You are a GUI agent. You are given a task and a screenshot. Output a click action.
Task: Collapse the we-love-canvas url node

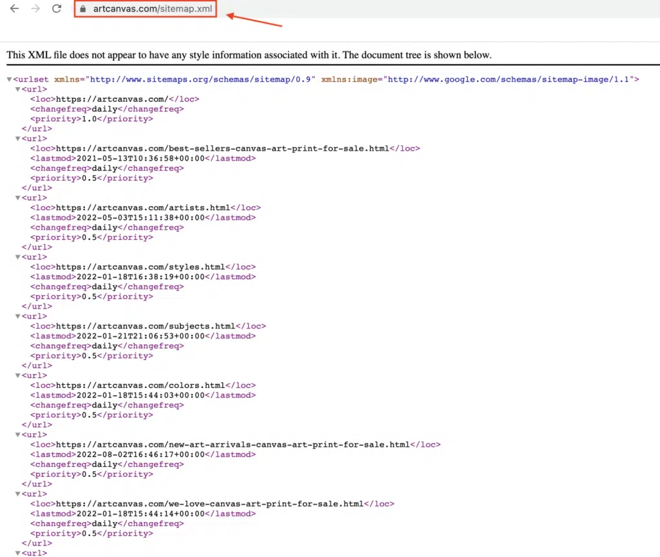[17, 494]
